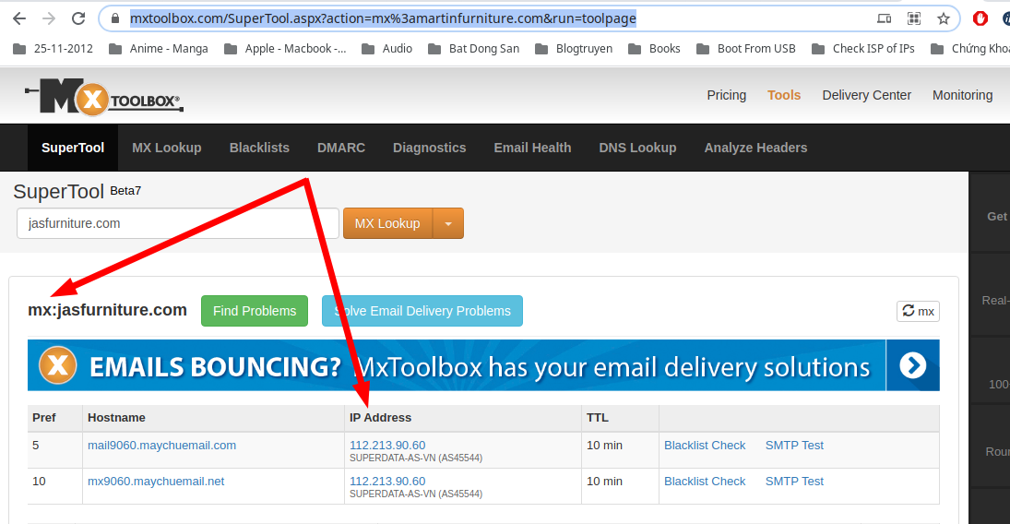Open the Tools menu item
The height and width of the screenshot is (524, 1010).
click(x=784, y=95)
